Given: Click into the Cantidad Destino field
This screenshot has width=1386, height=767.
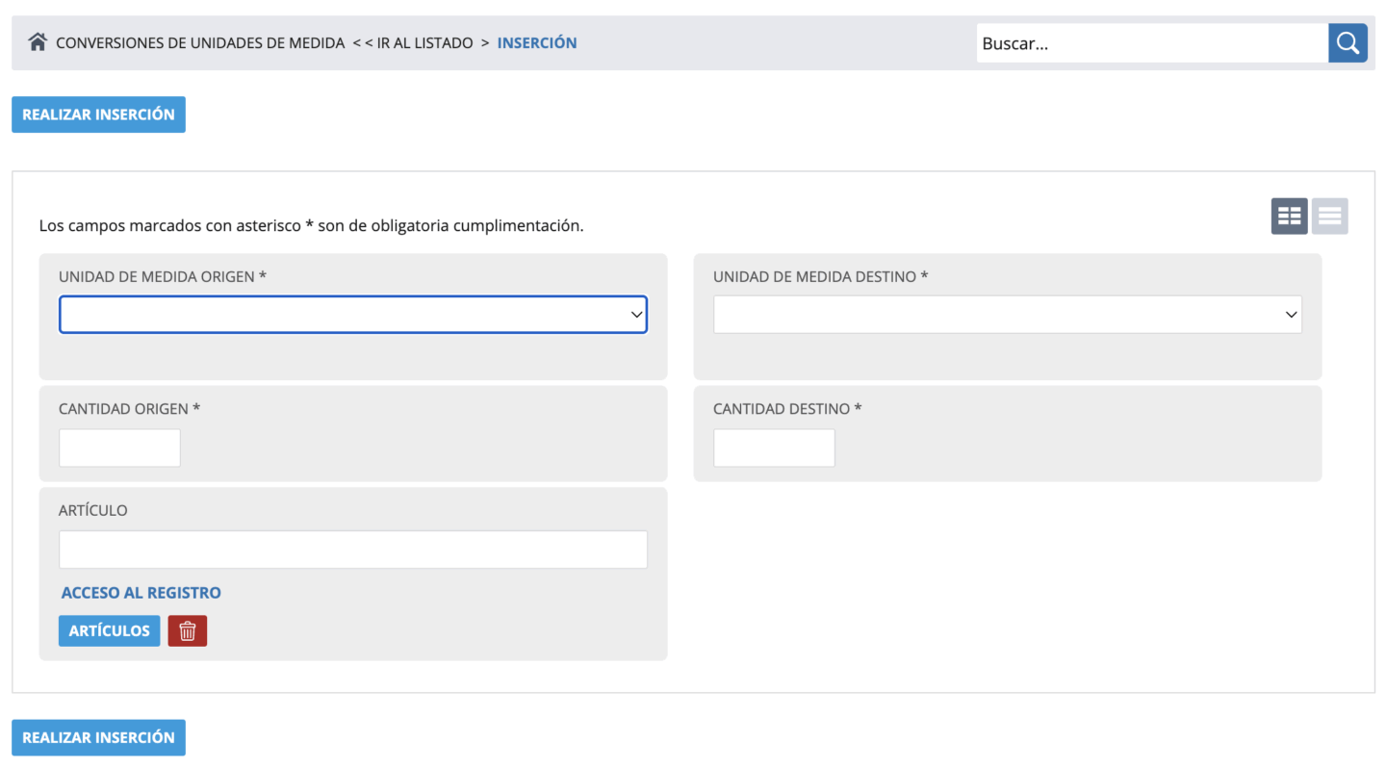Looking at the screenshot, I should click(774, 448).
